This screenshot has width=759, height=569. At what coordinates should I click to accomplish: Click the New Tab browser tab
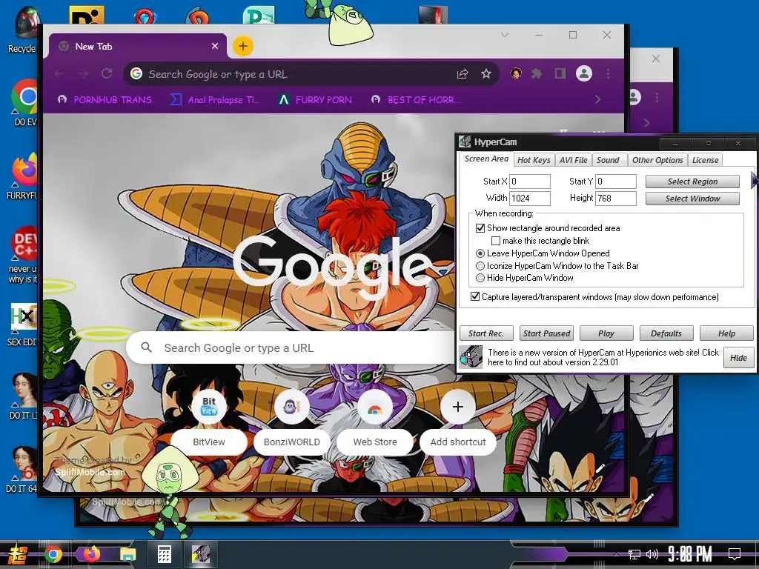coord(138,46)
